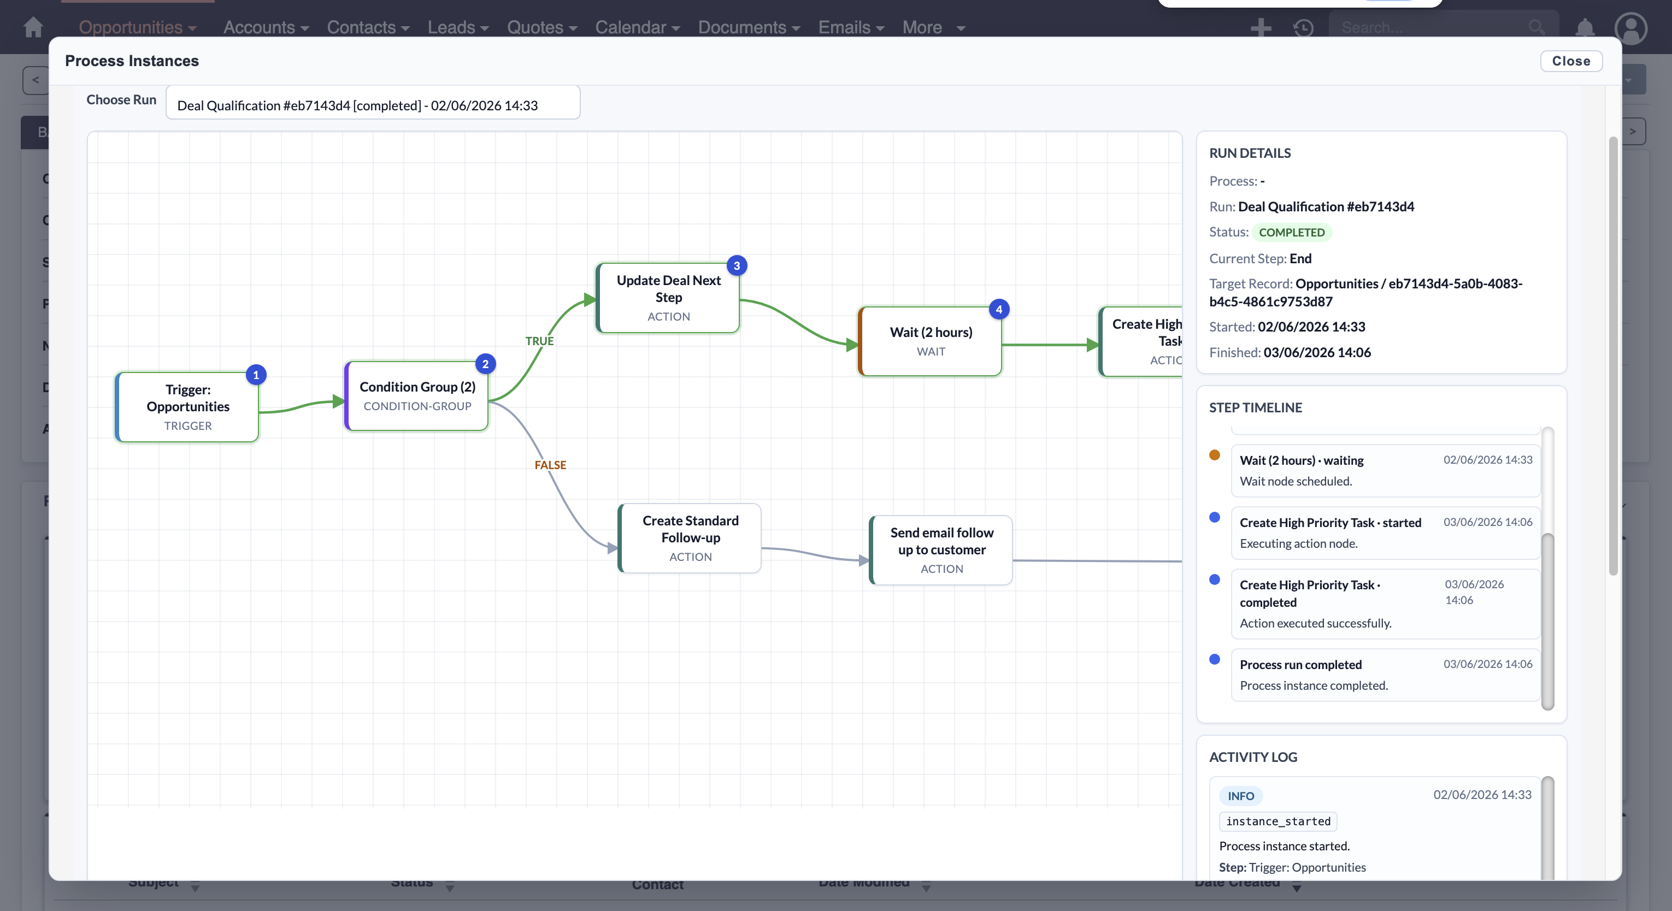Viewport: 1672px width, 911px height.
Task: Click the FALSE branch label
Action: (550, 465)
